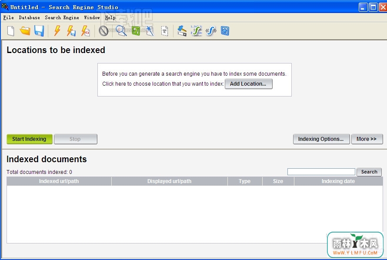Open the Database menu
The image size is (387, 260).
click(x=29, y=17)
